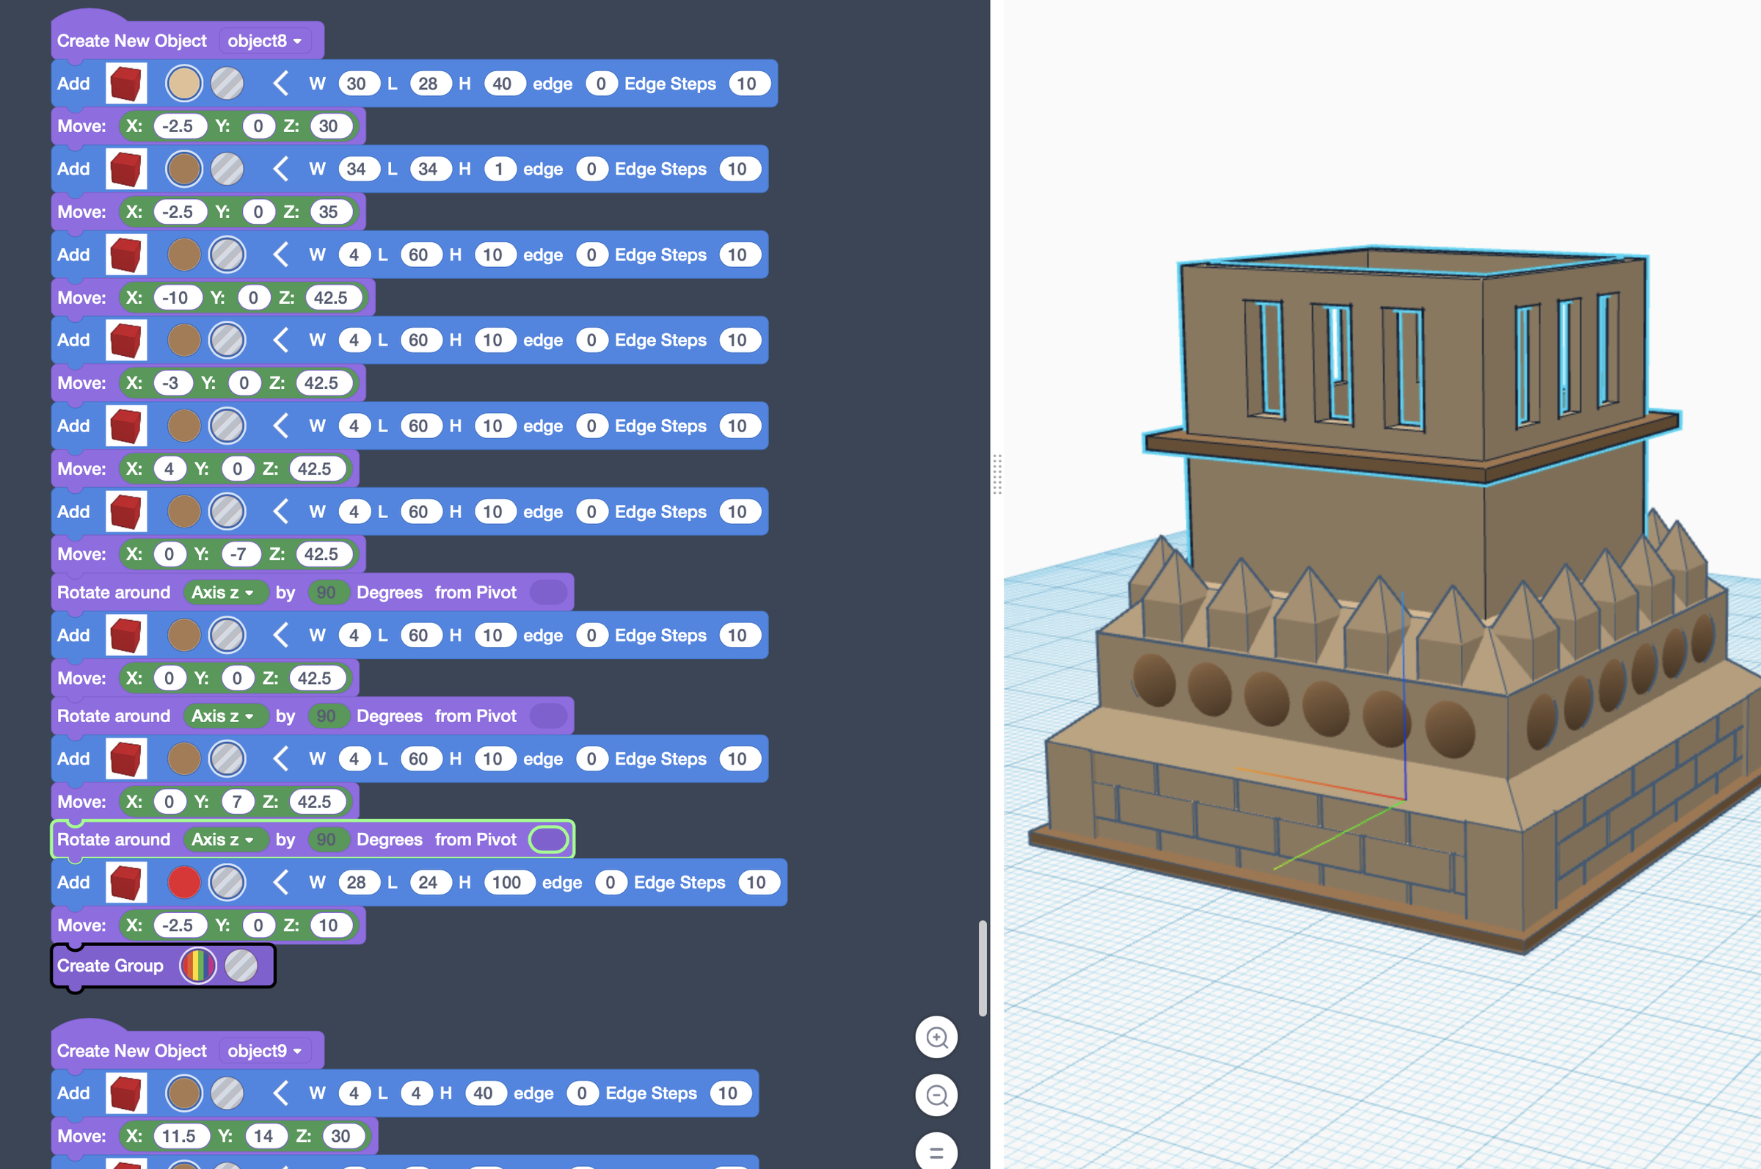Toggle from Pivot on the first Rotate around block
Viewport: 1761px width, 1169px height.
point(549,592)
